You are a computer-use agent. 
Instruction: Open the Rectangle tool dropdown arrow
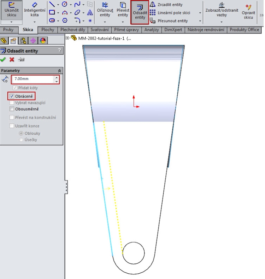click(x=58, y=13)
